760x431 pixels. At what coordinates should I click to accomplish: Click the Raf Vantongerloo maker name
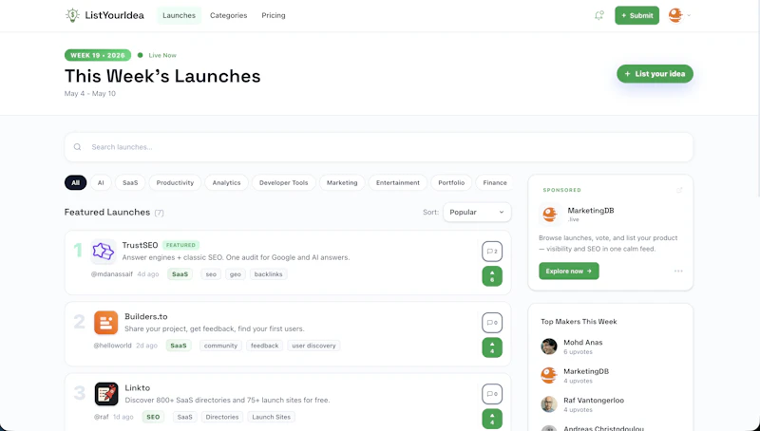click(594, 401)
